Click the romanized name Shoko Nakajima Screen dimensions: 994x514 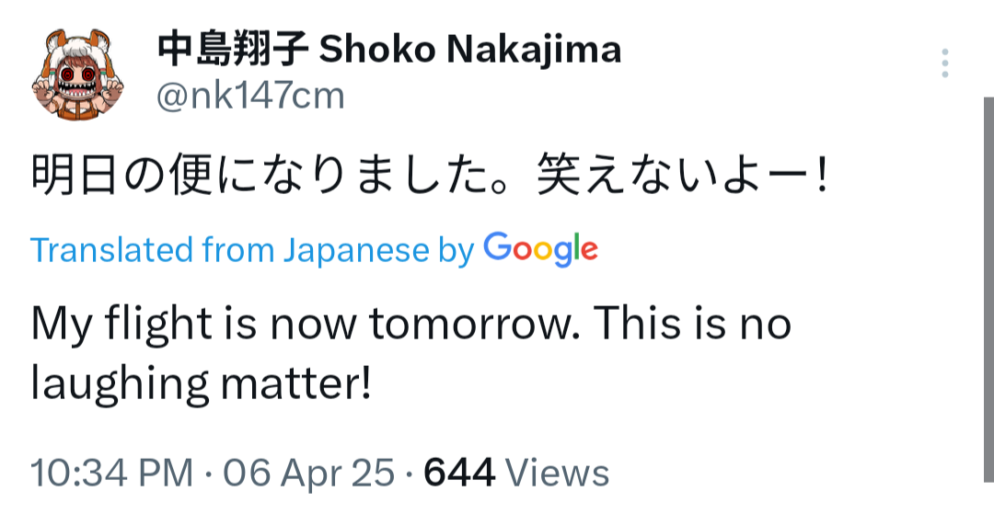click(x=469, y=50)
